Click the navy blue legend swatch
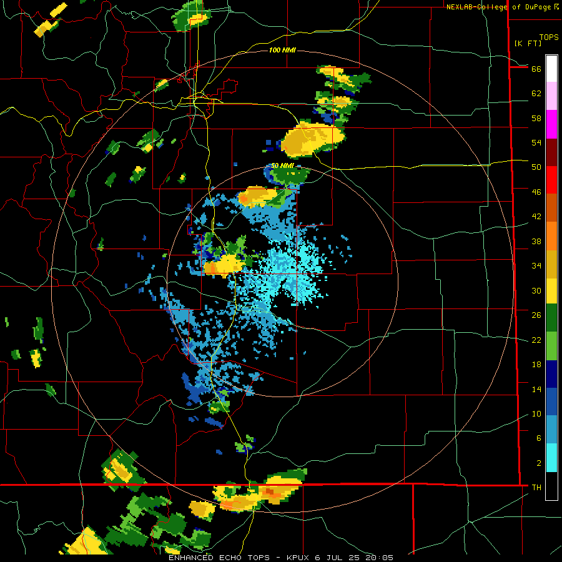 551,374
